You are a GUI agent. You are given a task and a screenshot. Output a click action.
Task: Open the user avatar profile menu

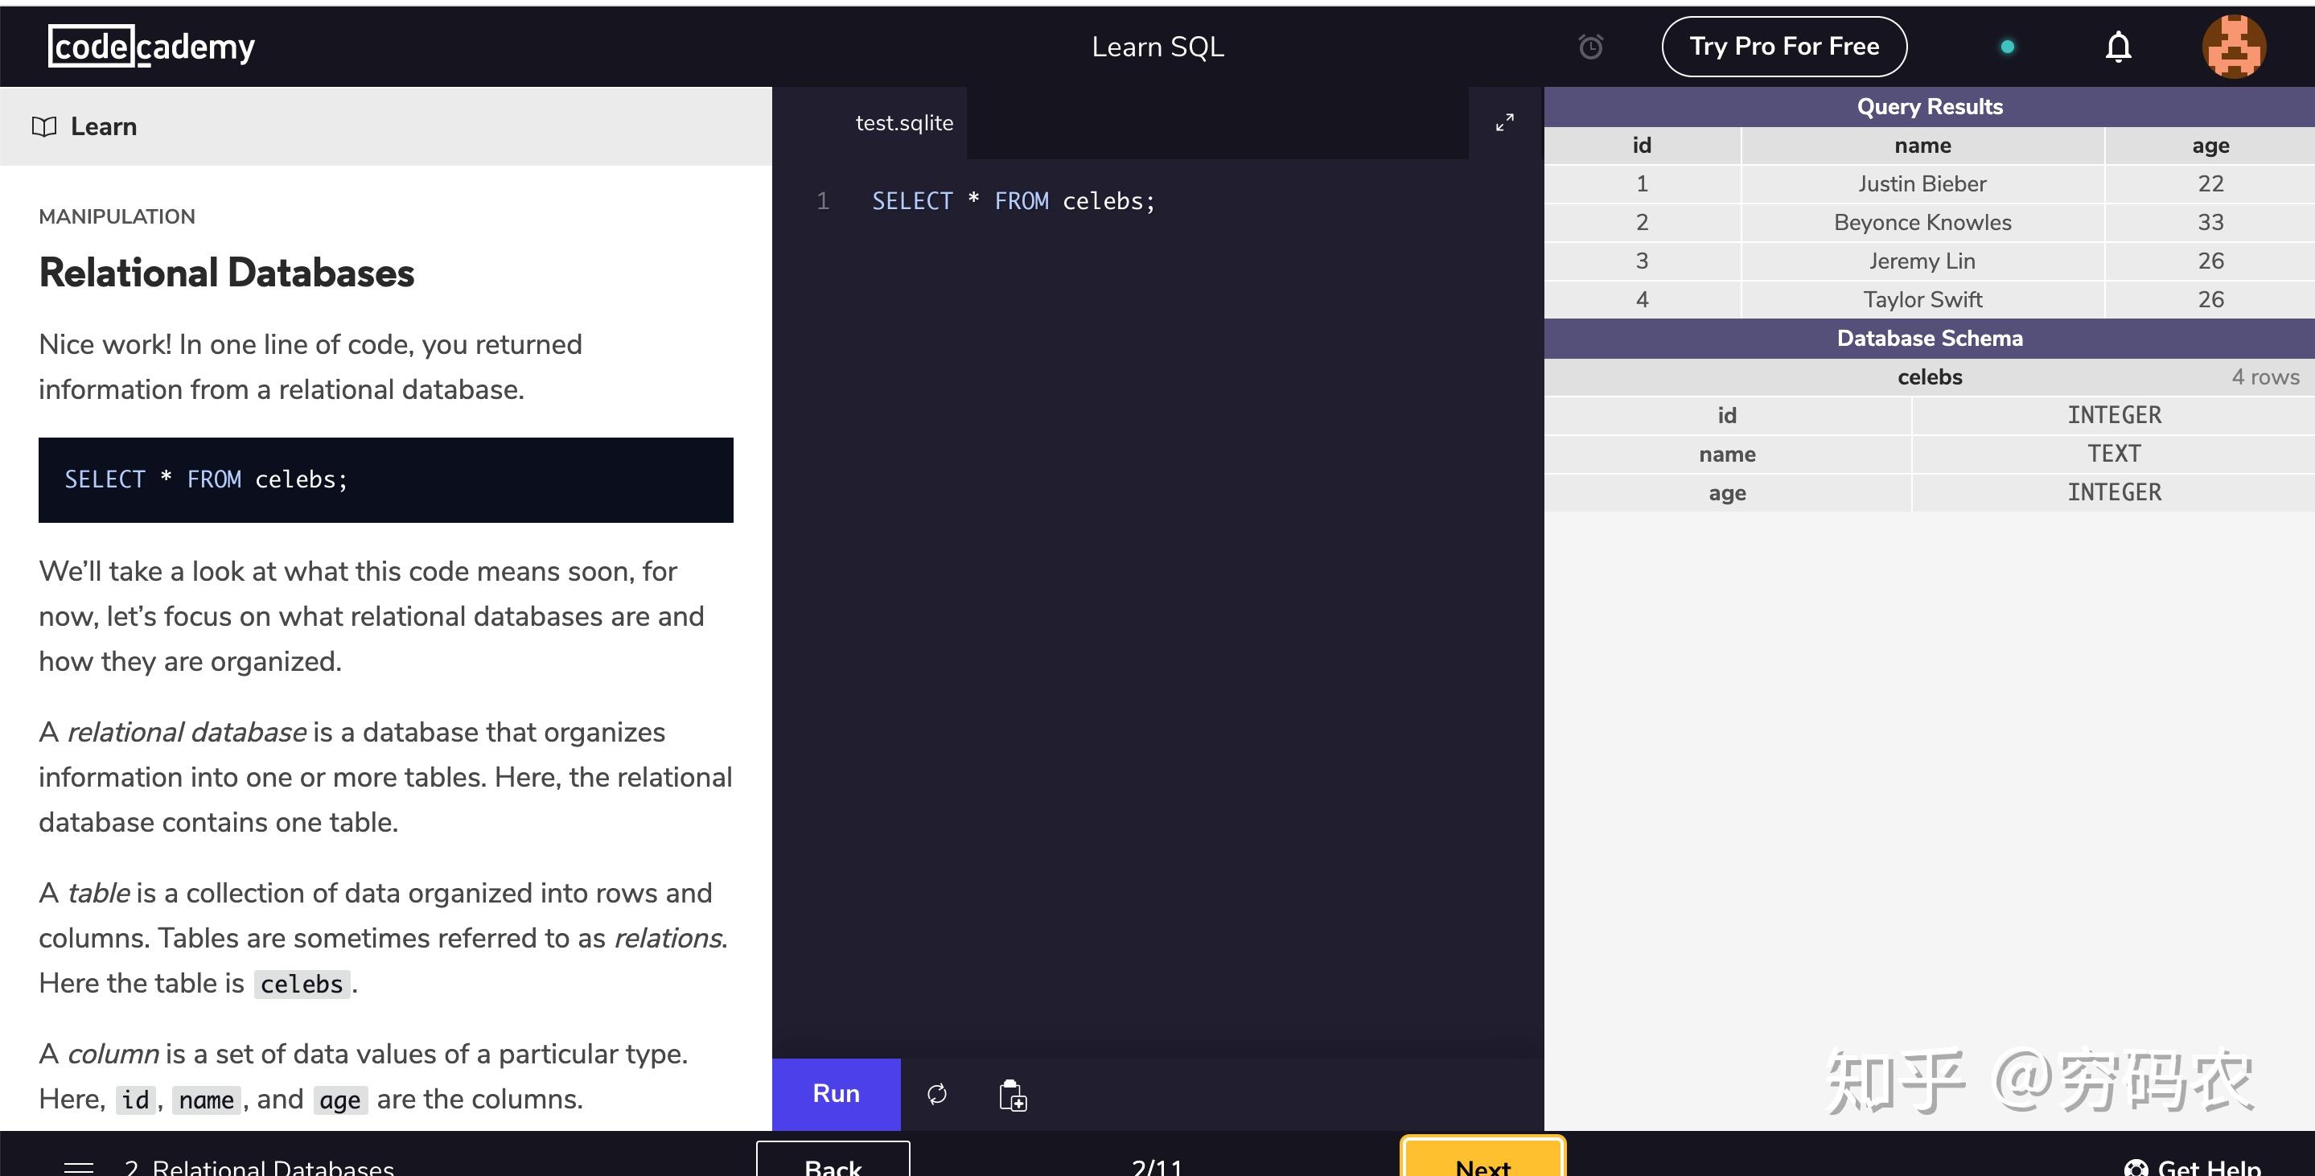pyautogui.click(x=2234, y=47)
